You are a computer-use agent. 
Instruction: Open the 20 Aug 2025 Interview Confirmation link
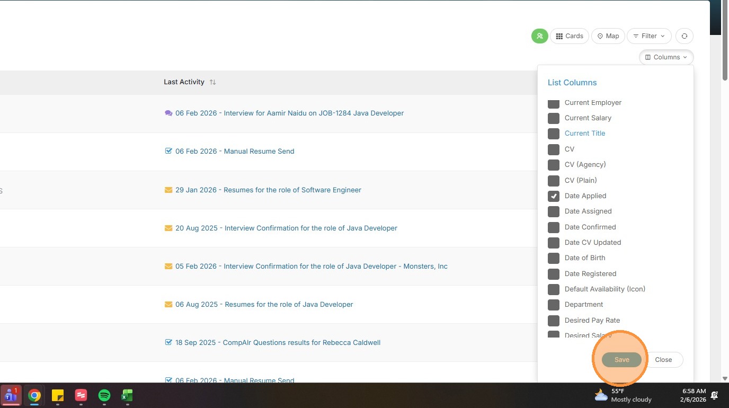point(286,228)
